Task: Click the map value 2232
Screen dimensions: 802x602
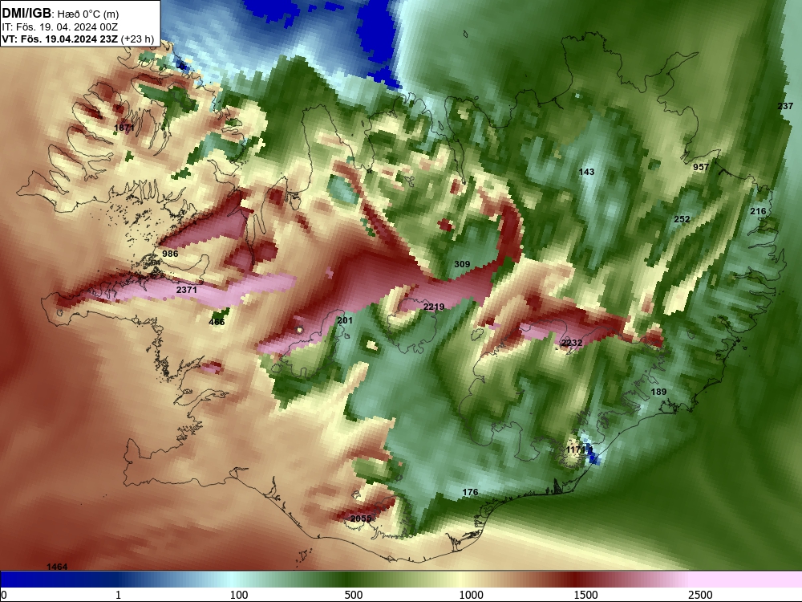Action: 572,343
